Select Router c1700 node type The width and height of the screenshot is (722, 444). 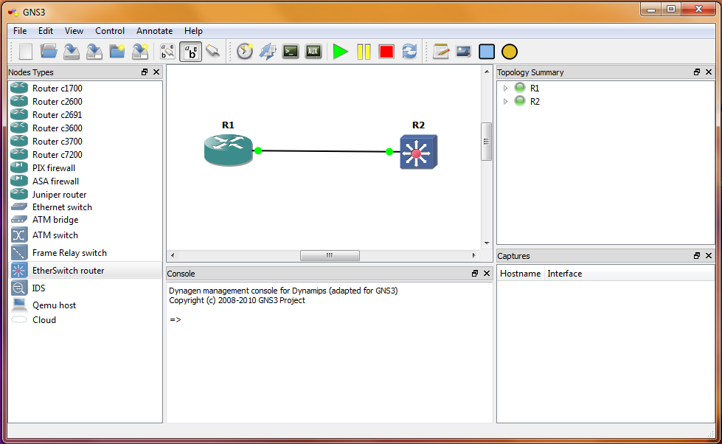pyautogui.click(x=86, y=88)
